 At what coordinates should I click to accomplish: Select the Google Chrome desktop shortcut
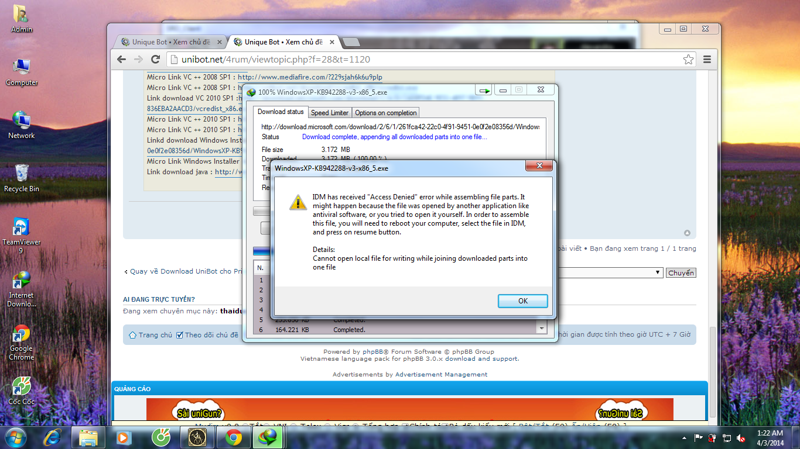[x=22, y=342]
